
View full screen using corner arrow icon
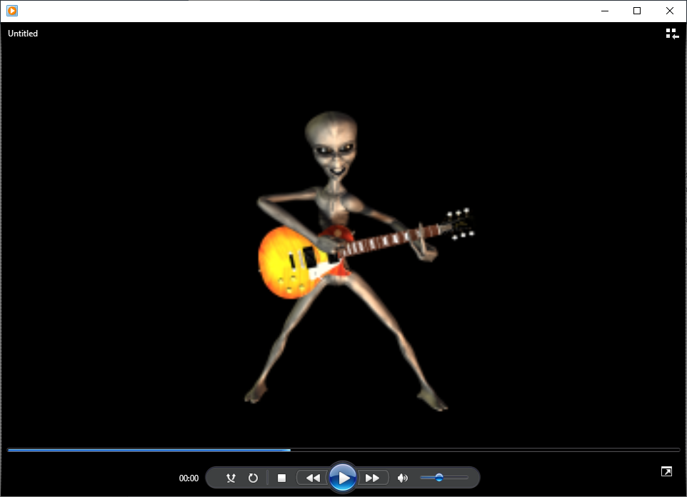666,471
